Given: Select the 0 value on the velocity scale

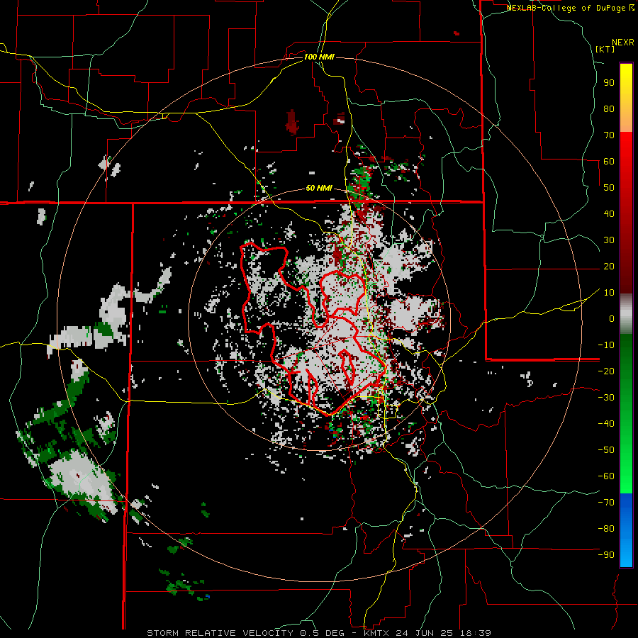Looking at the screenshot, I should [612, 318].
